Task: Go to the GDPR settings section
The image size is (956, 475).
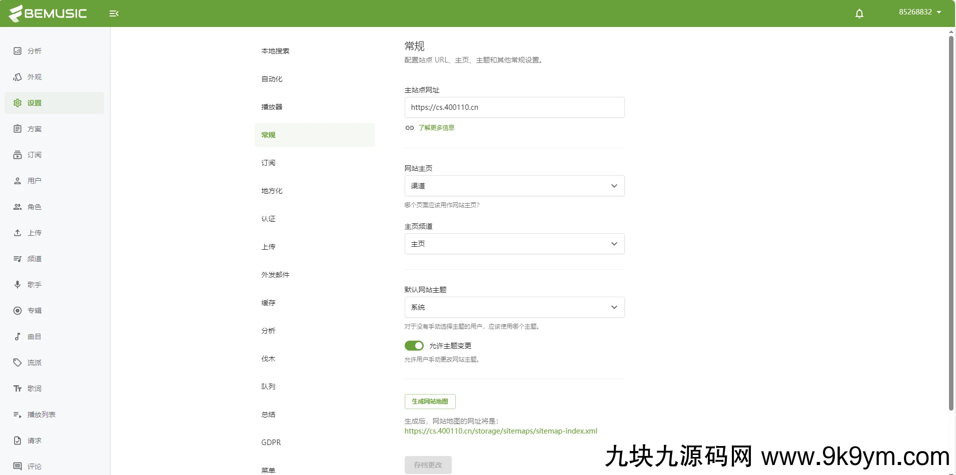Action: click(271, 443)
